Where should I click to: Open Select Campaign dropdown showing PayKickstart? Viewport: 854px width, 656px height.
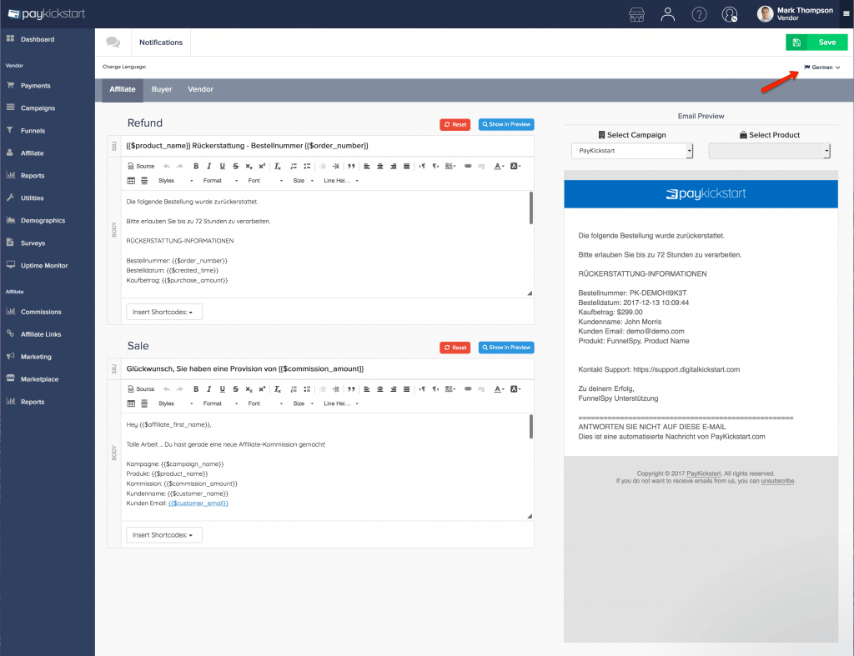632,151
